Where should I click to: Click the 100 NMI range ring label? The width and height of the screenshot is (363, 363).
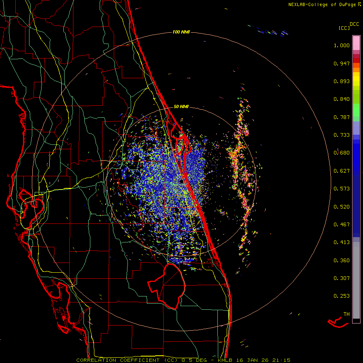coord(181,32)
